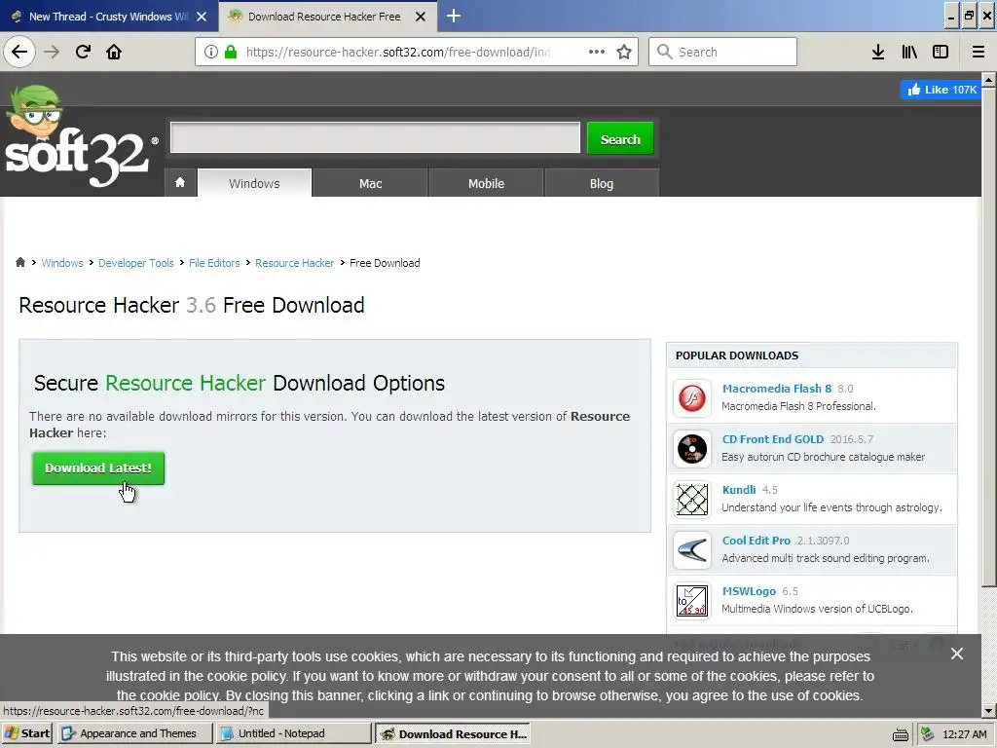The image size is (997, 748).
Task: Close the New Thread tab
Action: pyautogui.click(x=202, y=17)
